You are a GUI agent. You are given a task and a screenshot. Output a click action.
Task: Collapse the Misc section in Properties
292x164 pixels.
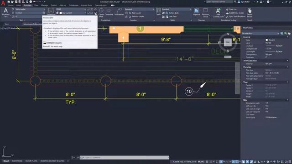(287, 100)
